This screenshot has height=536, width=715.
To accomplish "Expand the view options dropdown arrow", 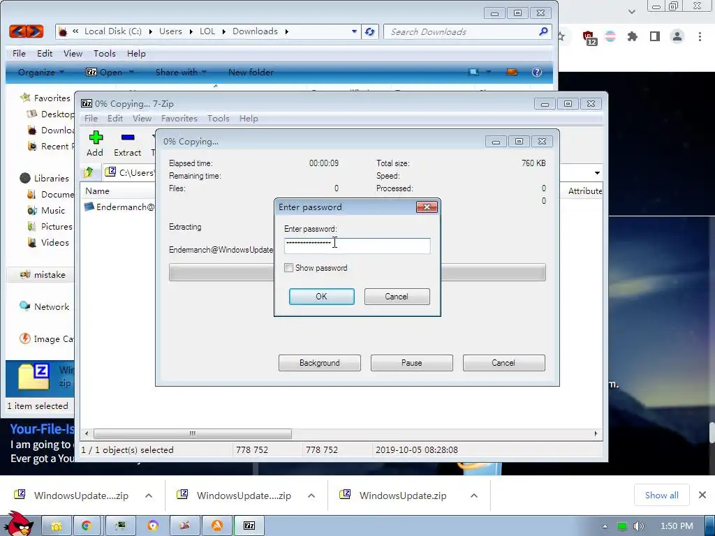I will coord(488,72).
